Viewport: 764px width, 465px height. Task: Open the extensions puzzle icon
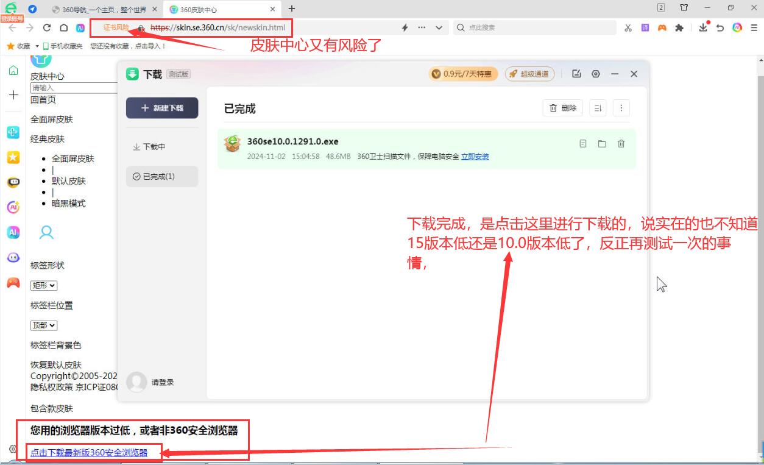pyautogui.click(x=679, y=27)
